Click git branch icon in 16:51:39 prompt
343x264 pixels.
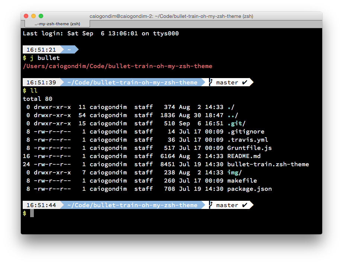[211, 82]
